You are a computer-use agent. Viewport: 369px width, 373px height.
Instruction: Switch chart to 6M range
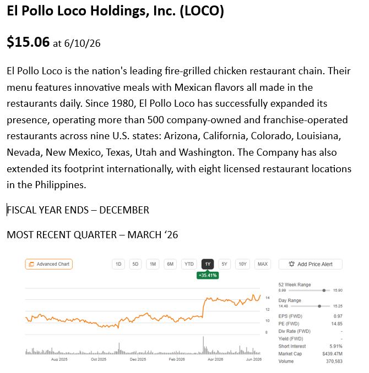pyautogui.click(x=170, y=264)
